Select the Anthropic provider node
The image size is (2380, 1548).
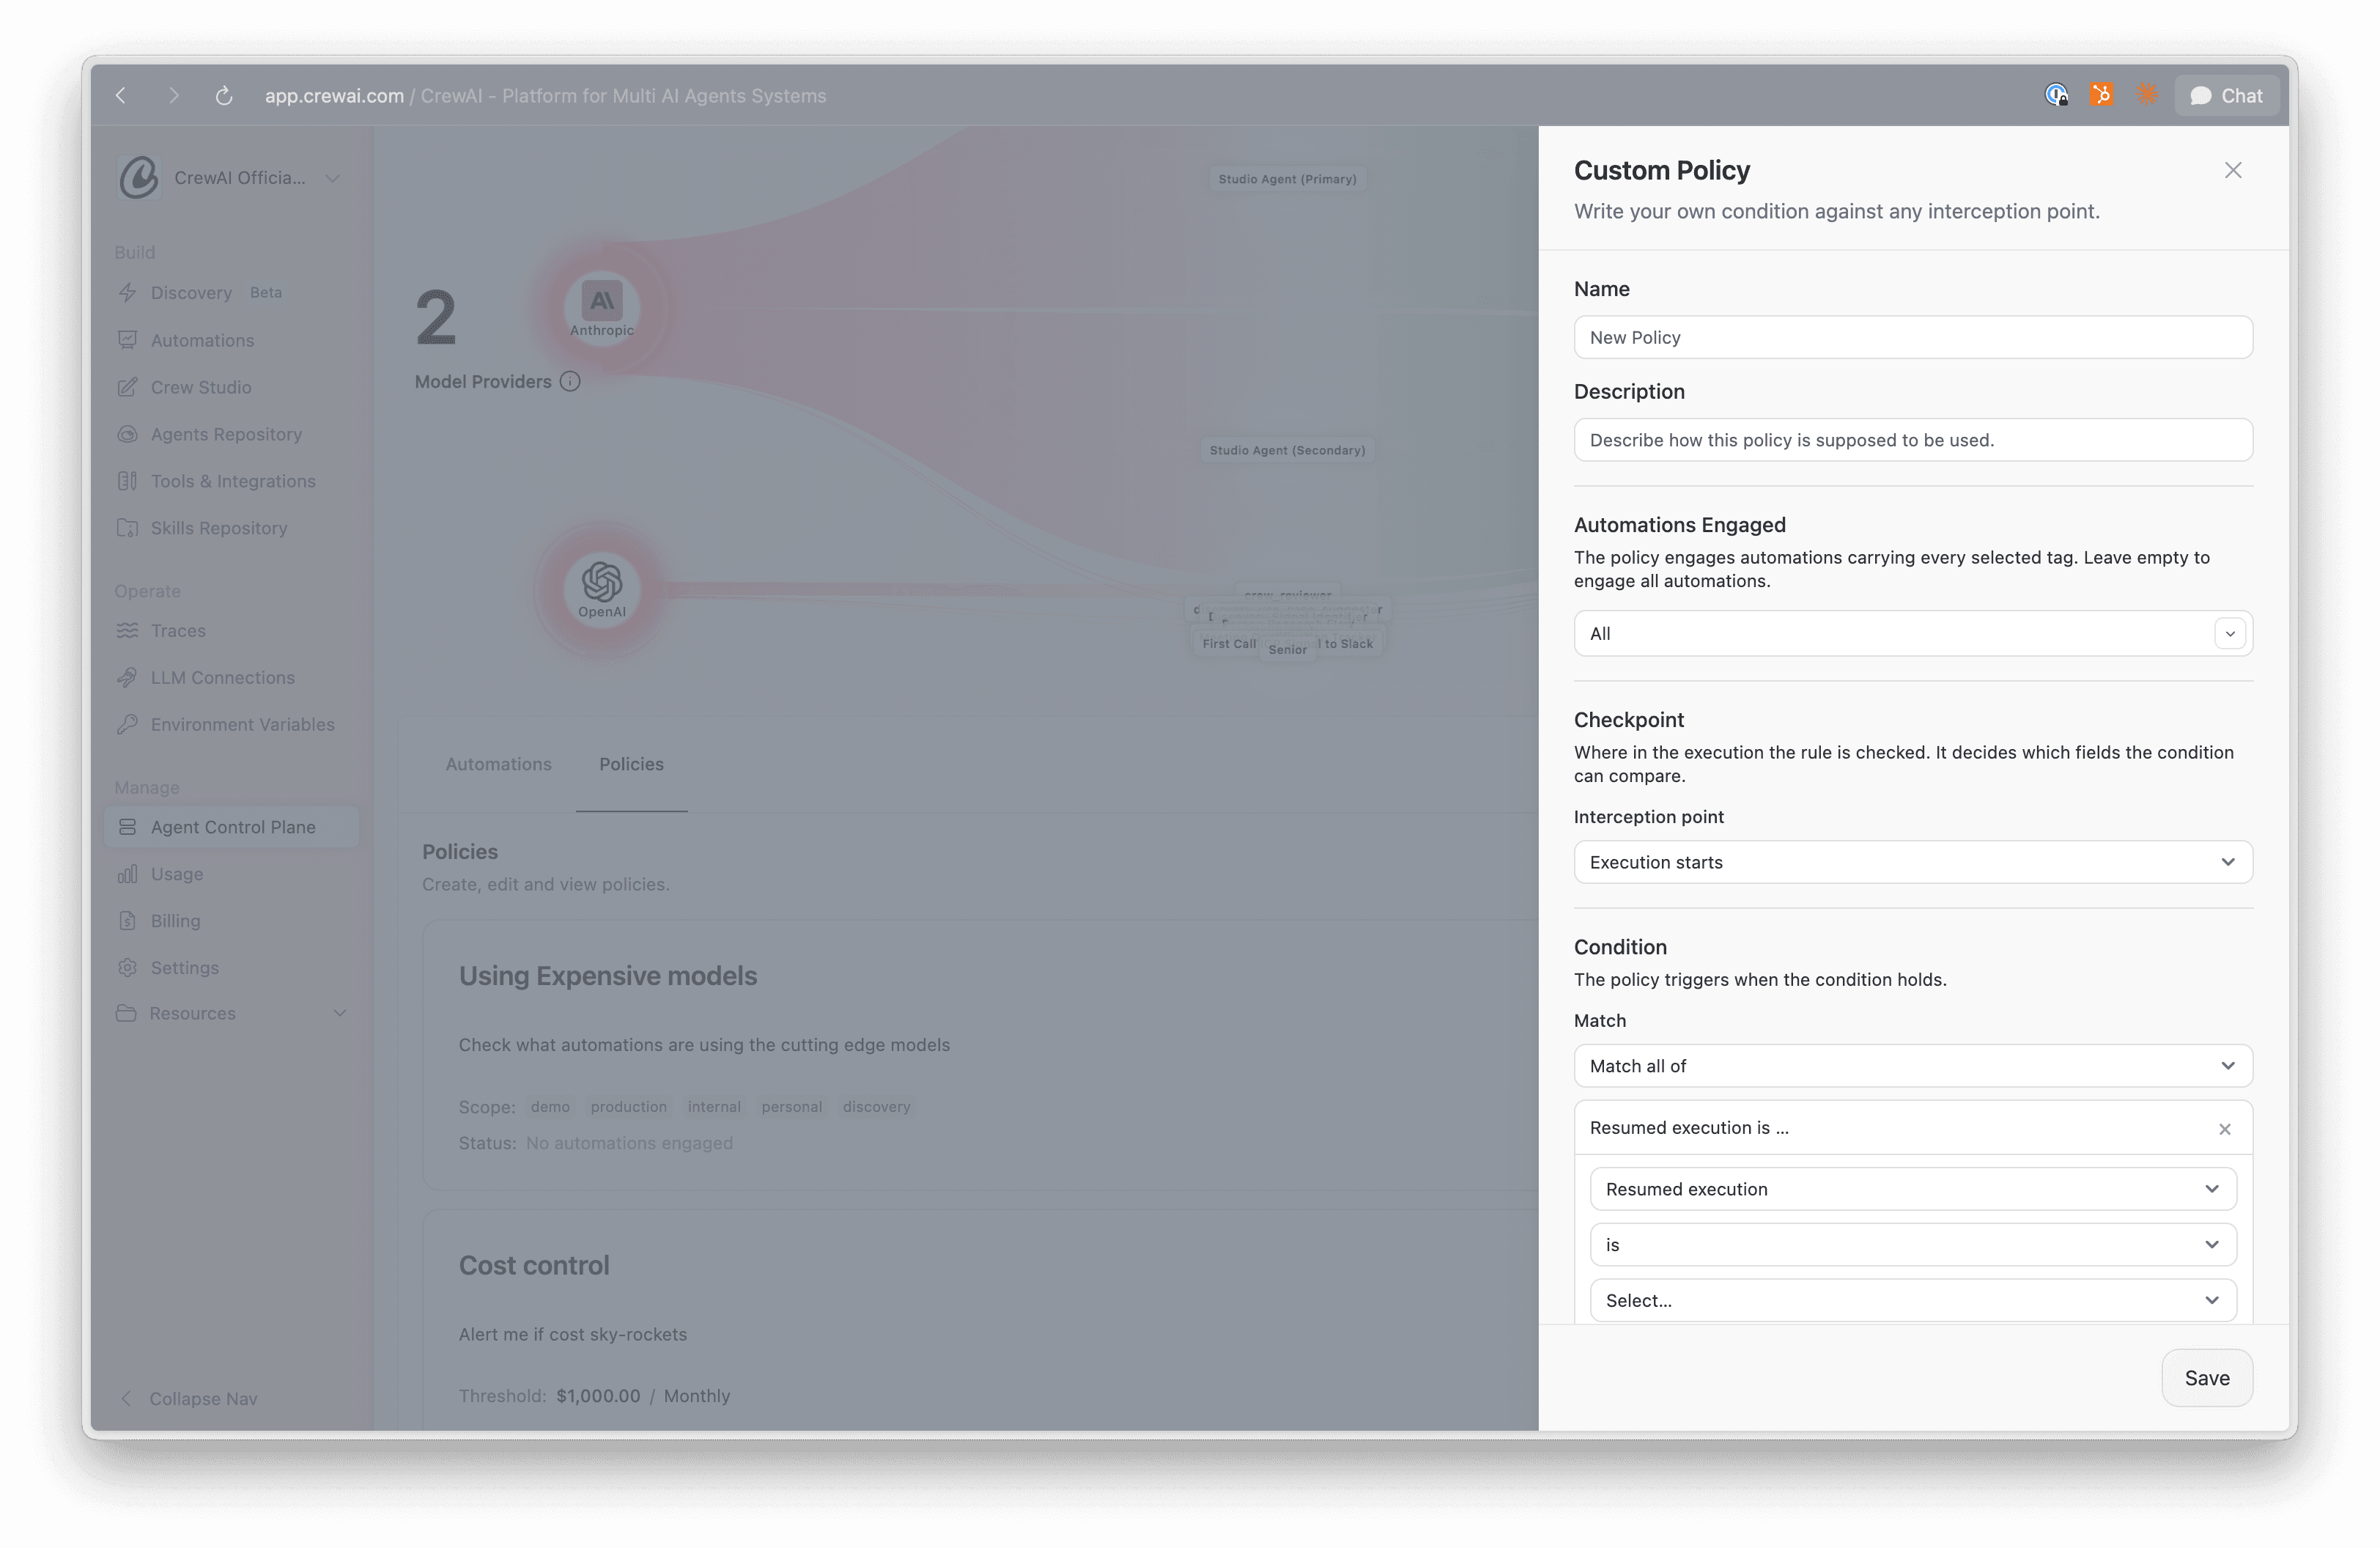(601, 309)
